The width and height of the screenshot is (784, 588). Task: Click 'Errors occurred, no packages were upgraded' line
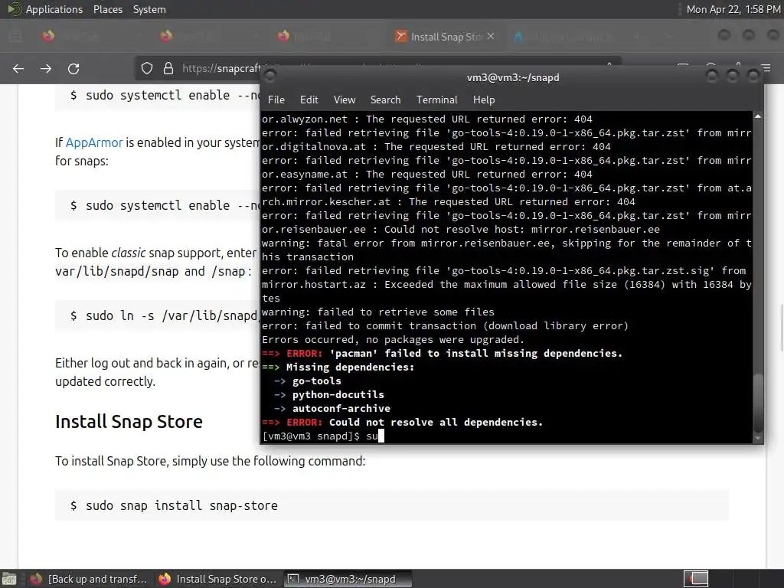click(x=393, y=339)
